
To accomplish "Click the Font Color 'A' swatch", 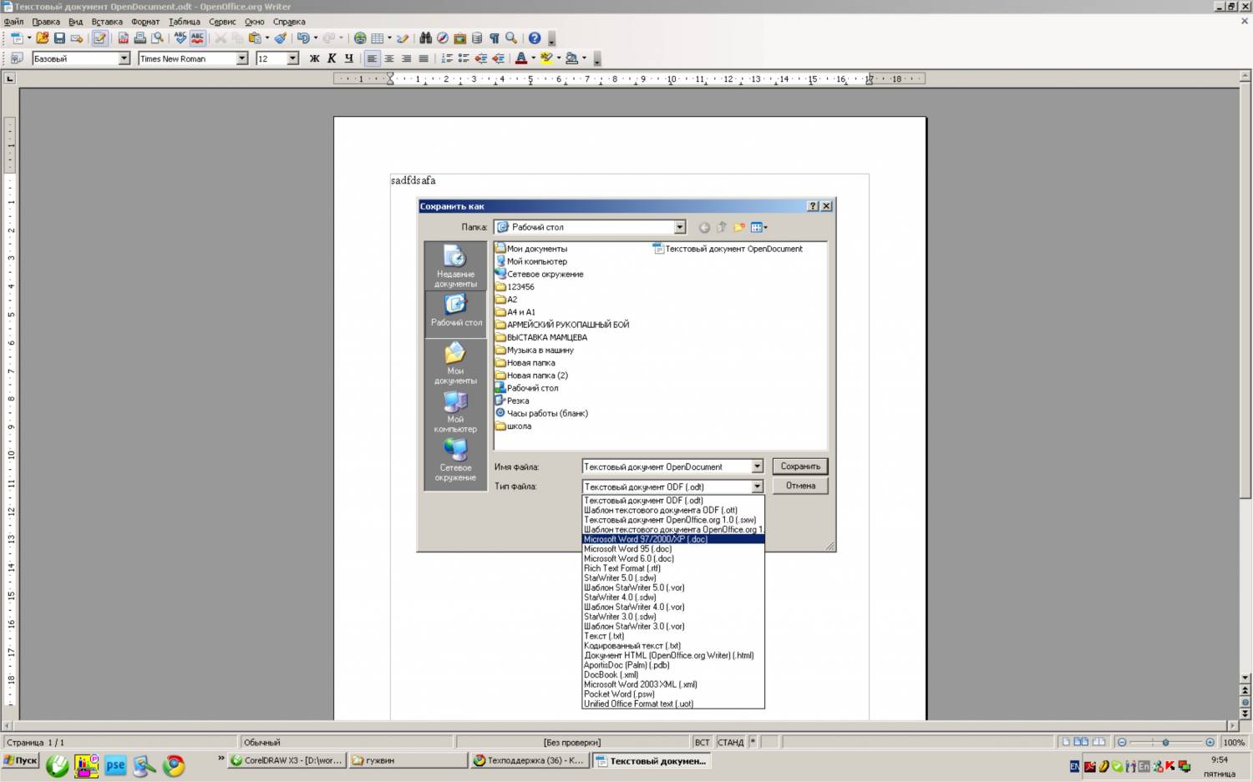I will point(521,58).
